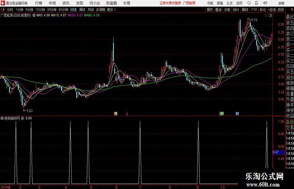Open the 行情 menu

[39, 3]
